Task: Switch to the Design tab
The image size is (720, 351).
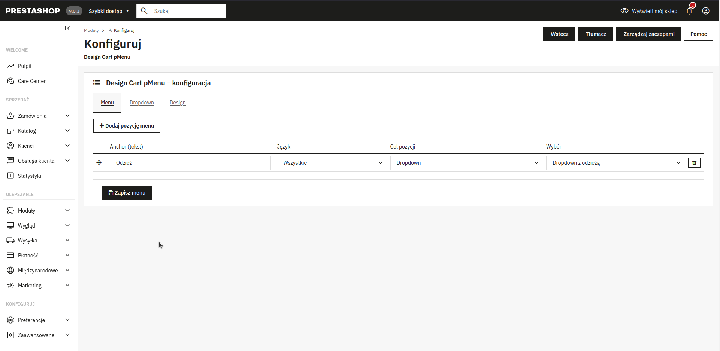Action: [x=178, y=103]
